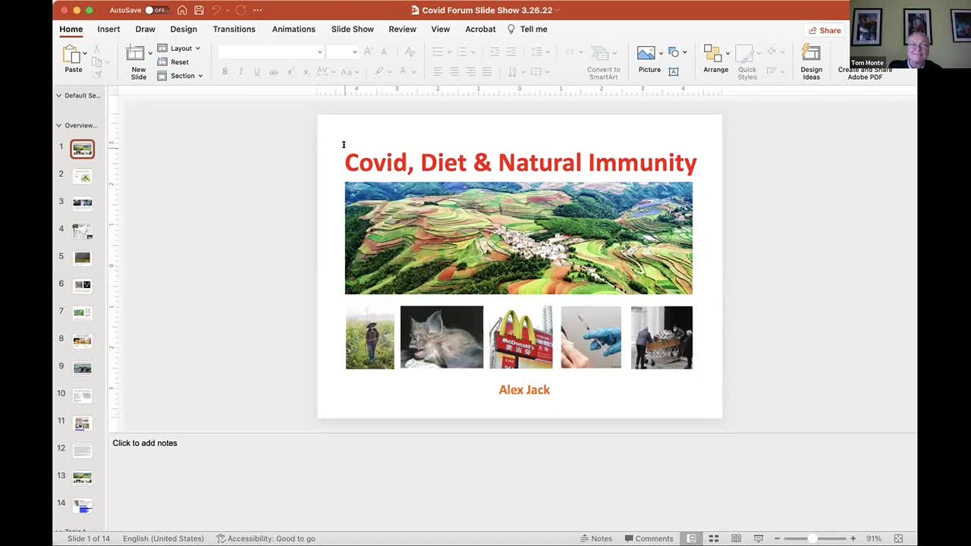Open the Draw tab
The image size is (971, 546).
145,29
